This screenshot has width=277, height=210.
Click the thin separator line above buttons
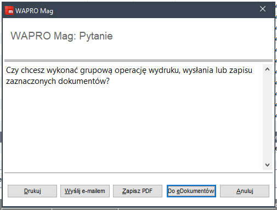(x=138, y=172)
